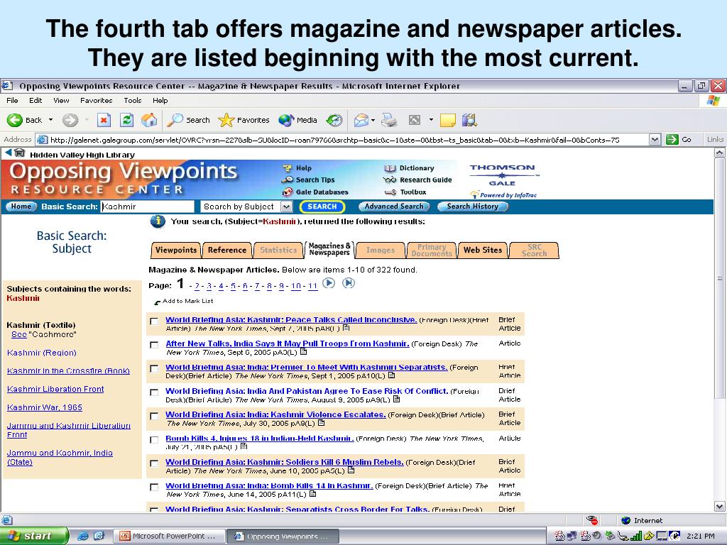Open Back button history dropdown arrow
The image size is (727, 545).
[x=50, y=120]
